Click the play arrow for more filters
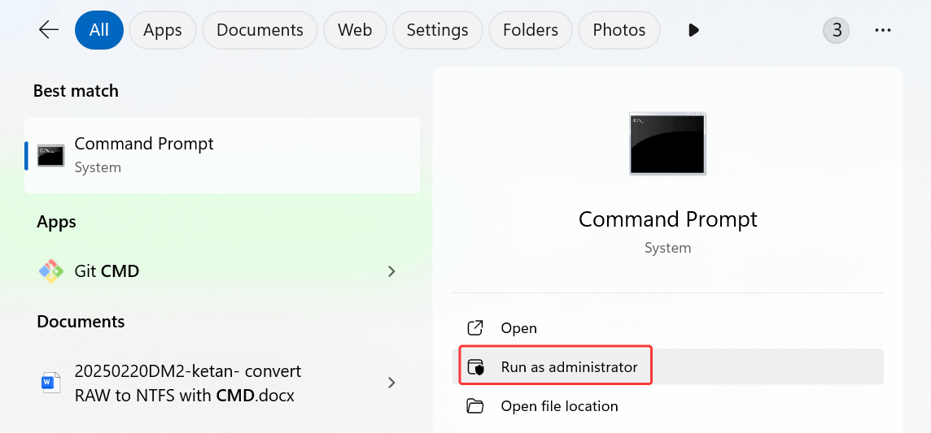 pyautogui.click(x=693, y=30)
